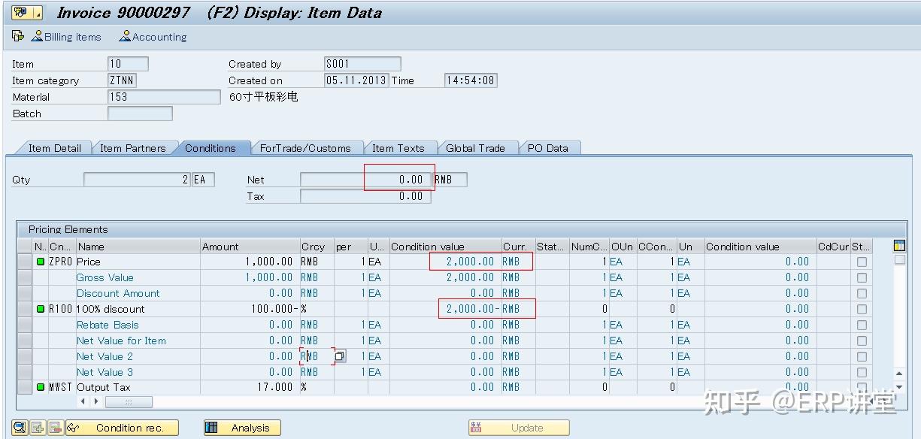Open Billing items overview

pyautogui.click(x=67, y=36)
